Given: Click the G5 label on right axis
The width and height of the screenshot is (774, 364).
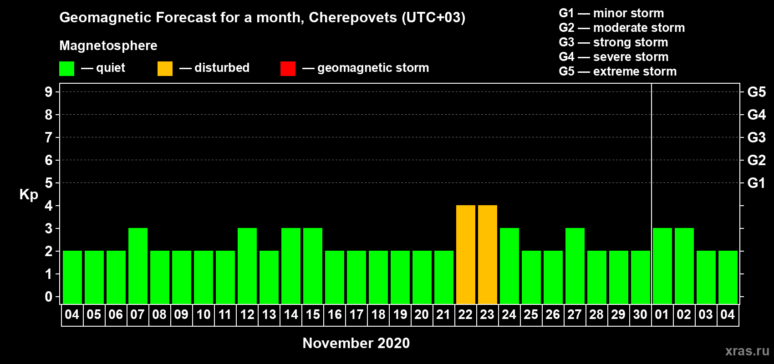Looking at the screenshot, I should click(757, 92).
